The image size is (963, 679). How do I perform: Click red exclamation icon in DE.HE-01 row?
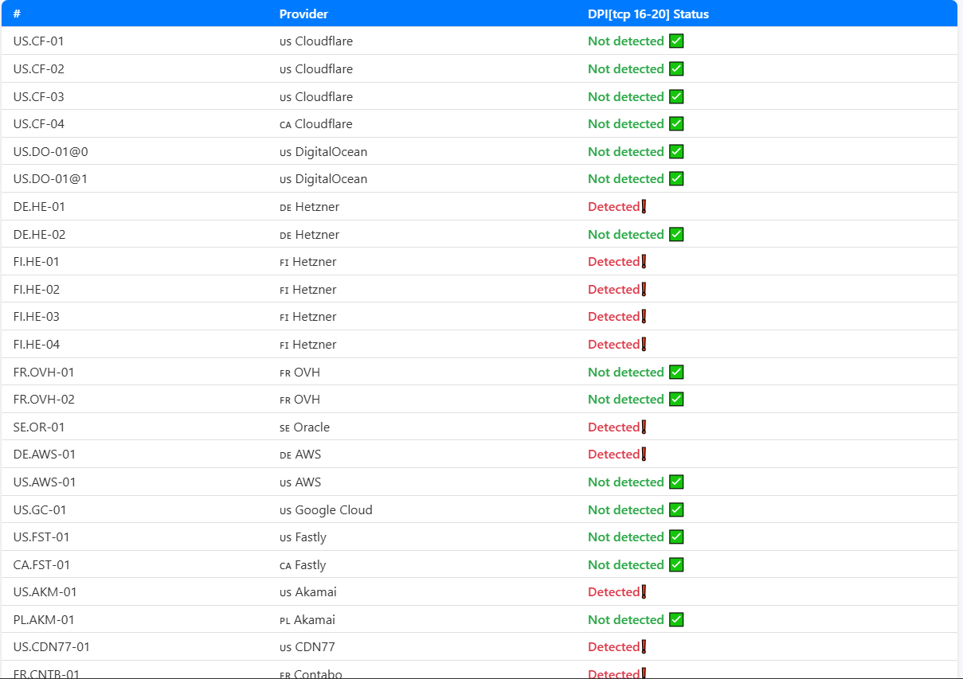tap(644, 207)
